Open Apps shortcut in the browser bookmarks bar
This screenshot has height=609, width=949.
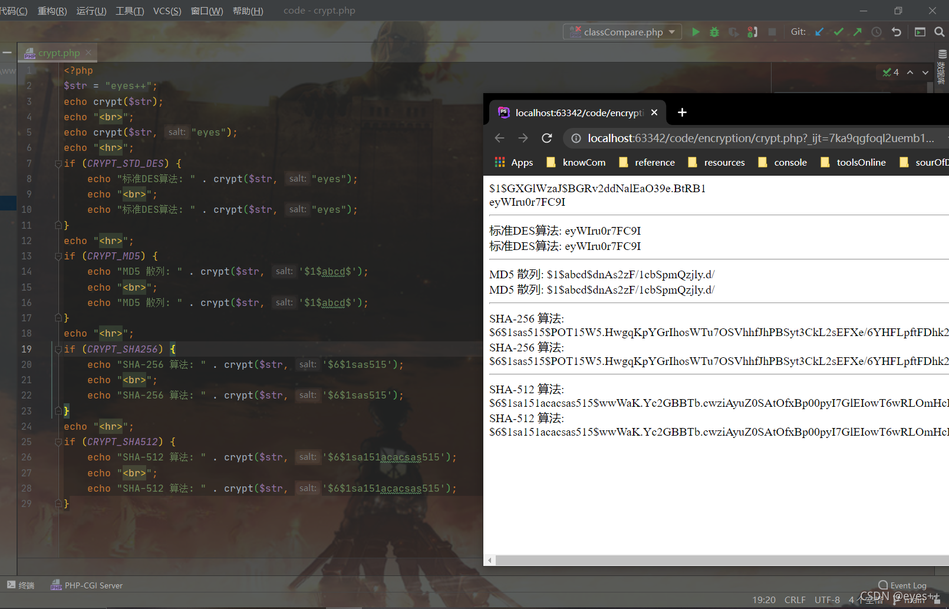[x=513, y=162]
